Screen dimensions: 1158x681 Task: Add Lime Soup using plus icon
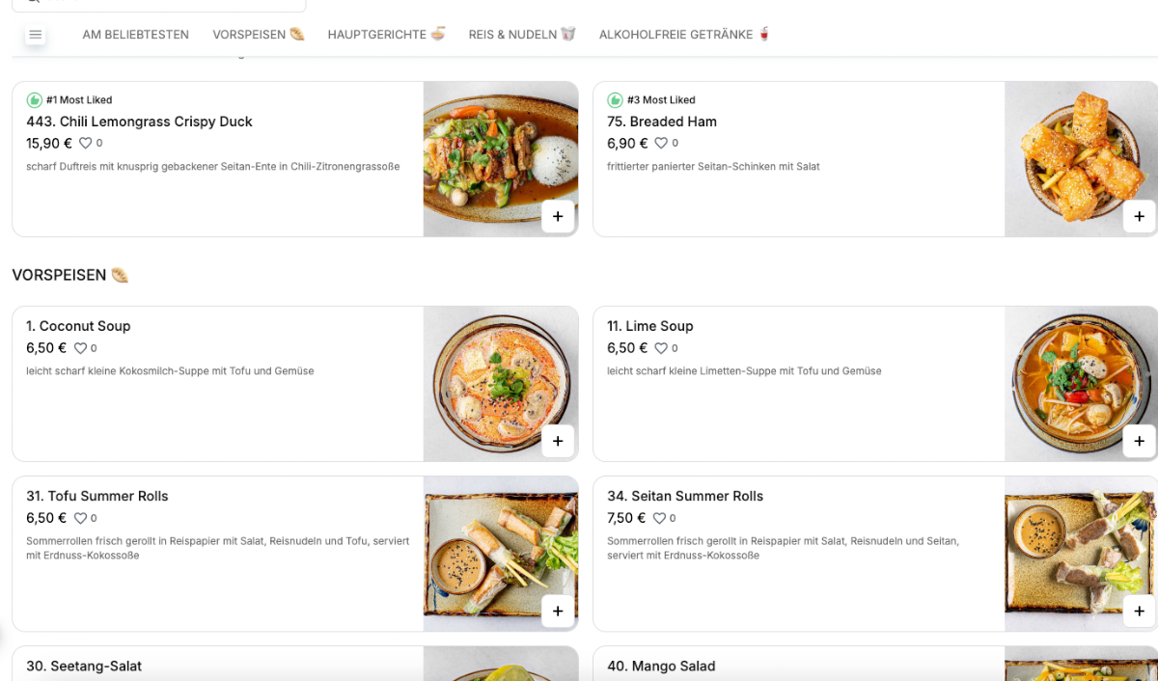click(x=1139, y=441)
